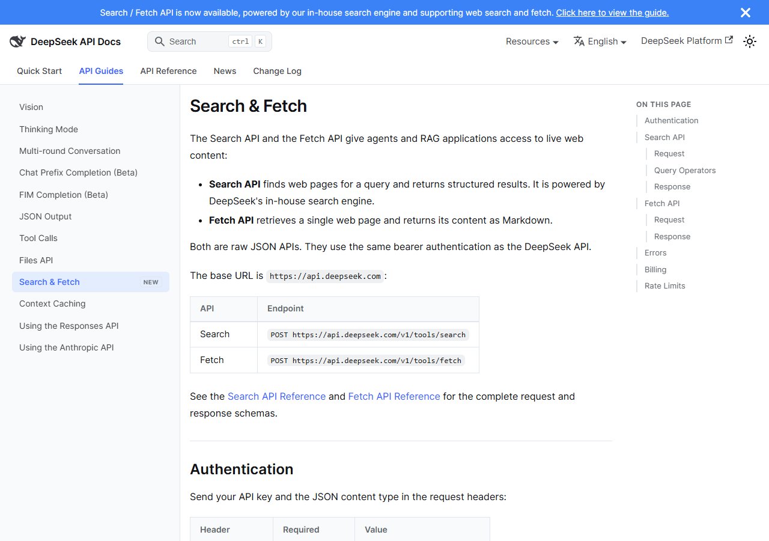Open Files API in the sidebar
The width and height of the screenshot is (769, 541).
[91, 260]
